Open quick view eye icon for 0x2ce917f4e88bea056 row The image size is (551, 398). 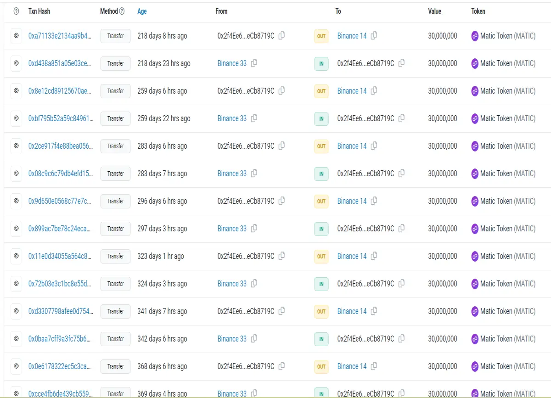(16, 146)
